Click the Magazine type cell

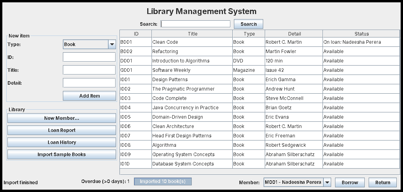coord(249,70)
